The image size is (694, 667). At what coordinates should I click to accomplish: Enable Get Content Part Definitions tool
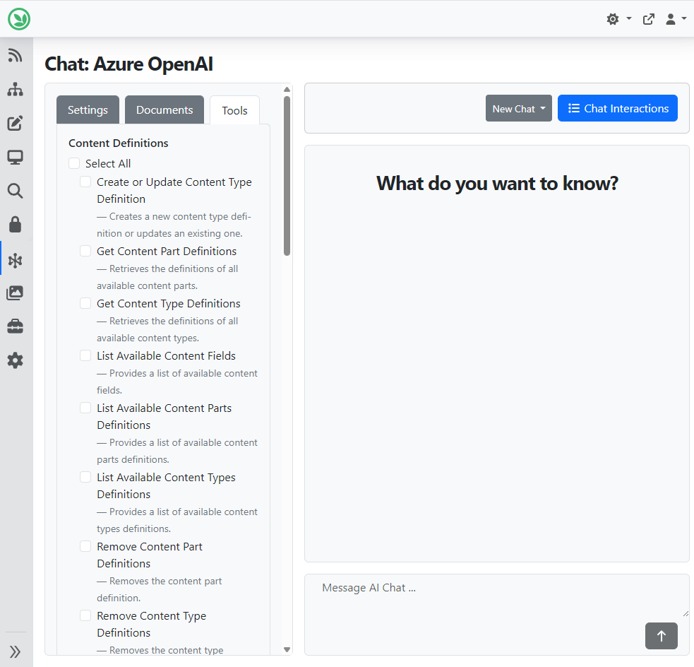85,251
